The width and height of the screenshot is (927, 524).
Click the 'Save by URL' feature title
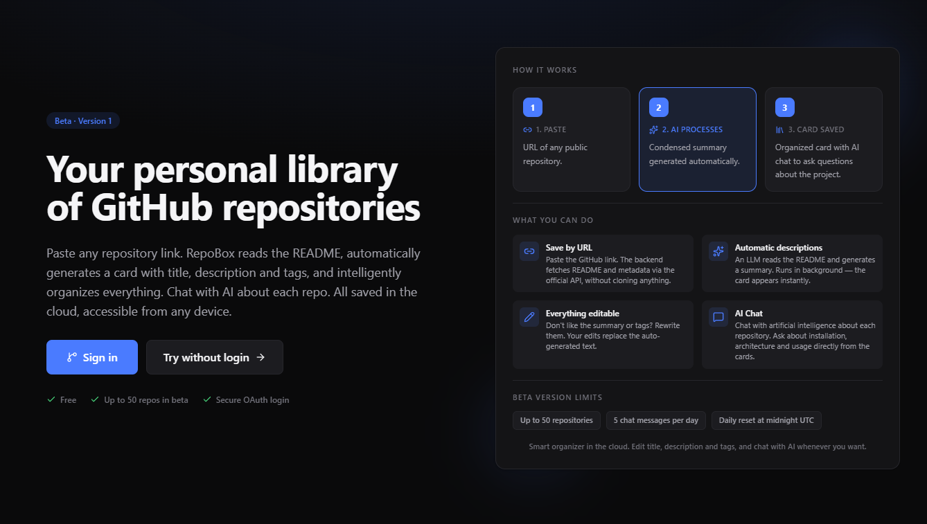569,248
